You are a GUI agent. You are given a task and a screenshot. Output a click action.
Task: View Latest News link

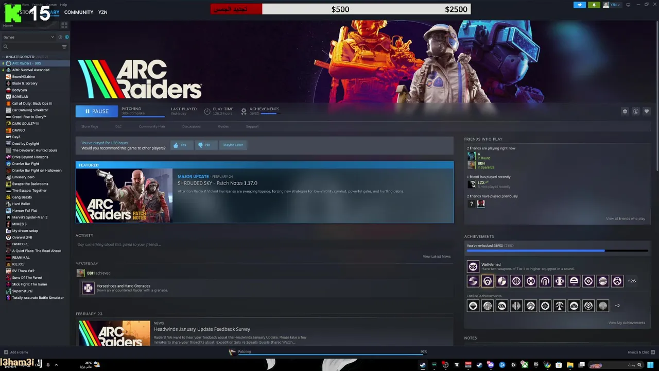[x=437, y=257]
